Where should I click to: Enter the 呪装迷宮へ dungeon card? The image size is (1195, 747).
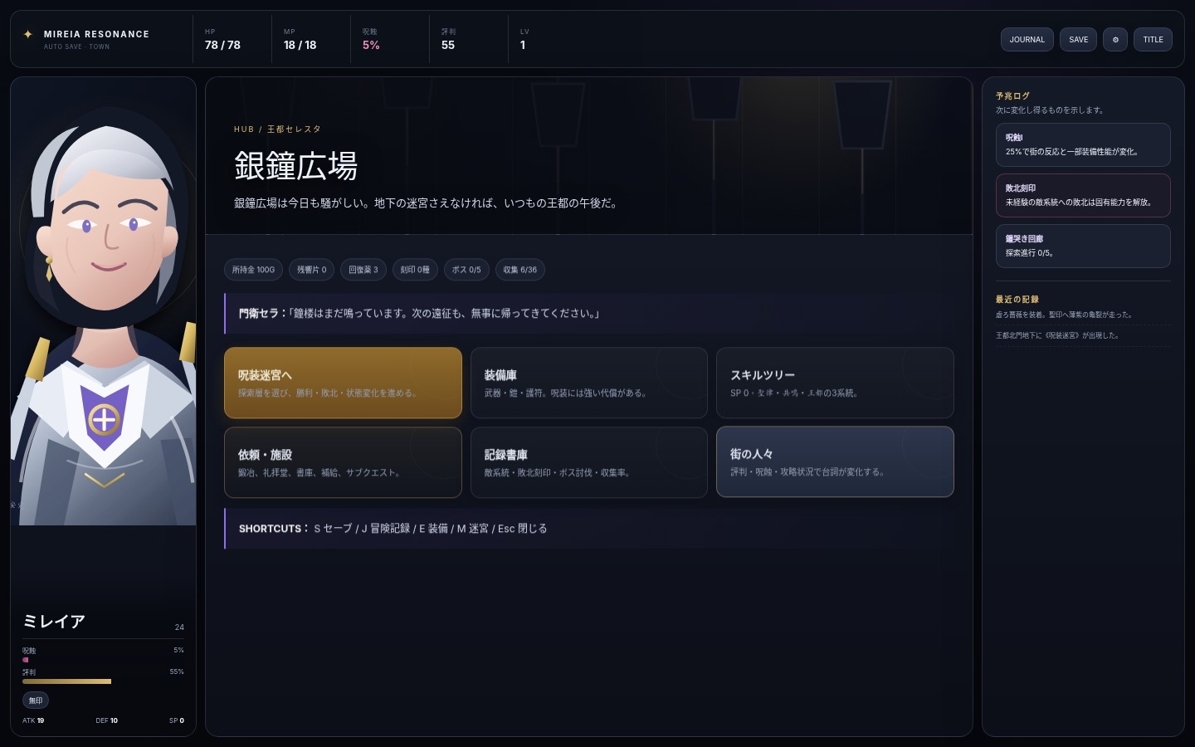343,383
